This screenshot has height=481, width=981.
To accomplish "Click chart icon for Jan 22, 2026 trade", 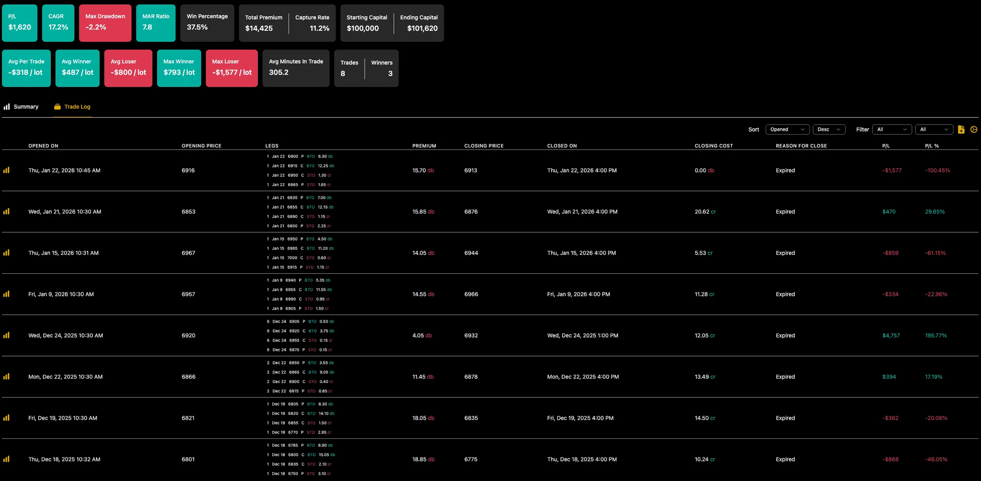I will 6,170.
